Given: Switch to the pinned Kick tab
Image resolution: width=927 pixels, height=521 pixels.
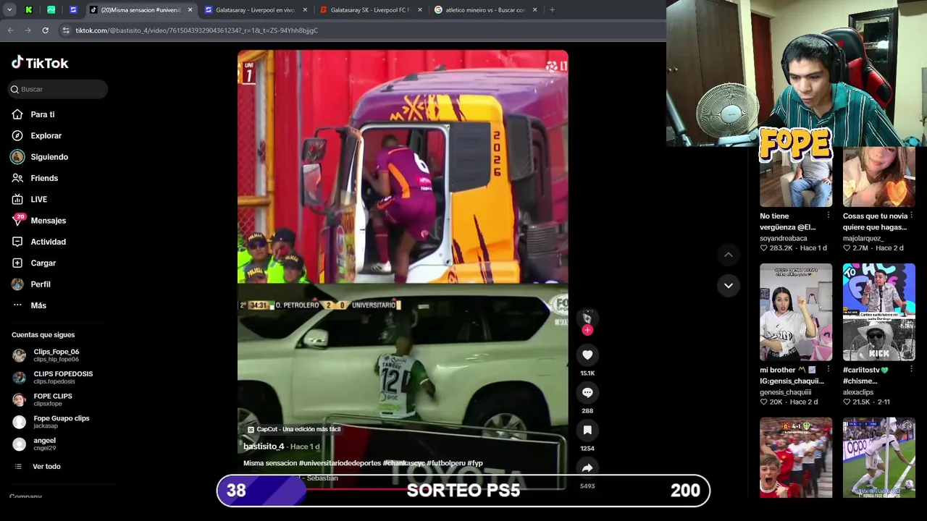Looking at the screenshot, I should coord(29,10).
